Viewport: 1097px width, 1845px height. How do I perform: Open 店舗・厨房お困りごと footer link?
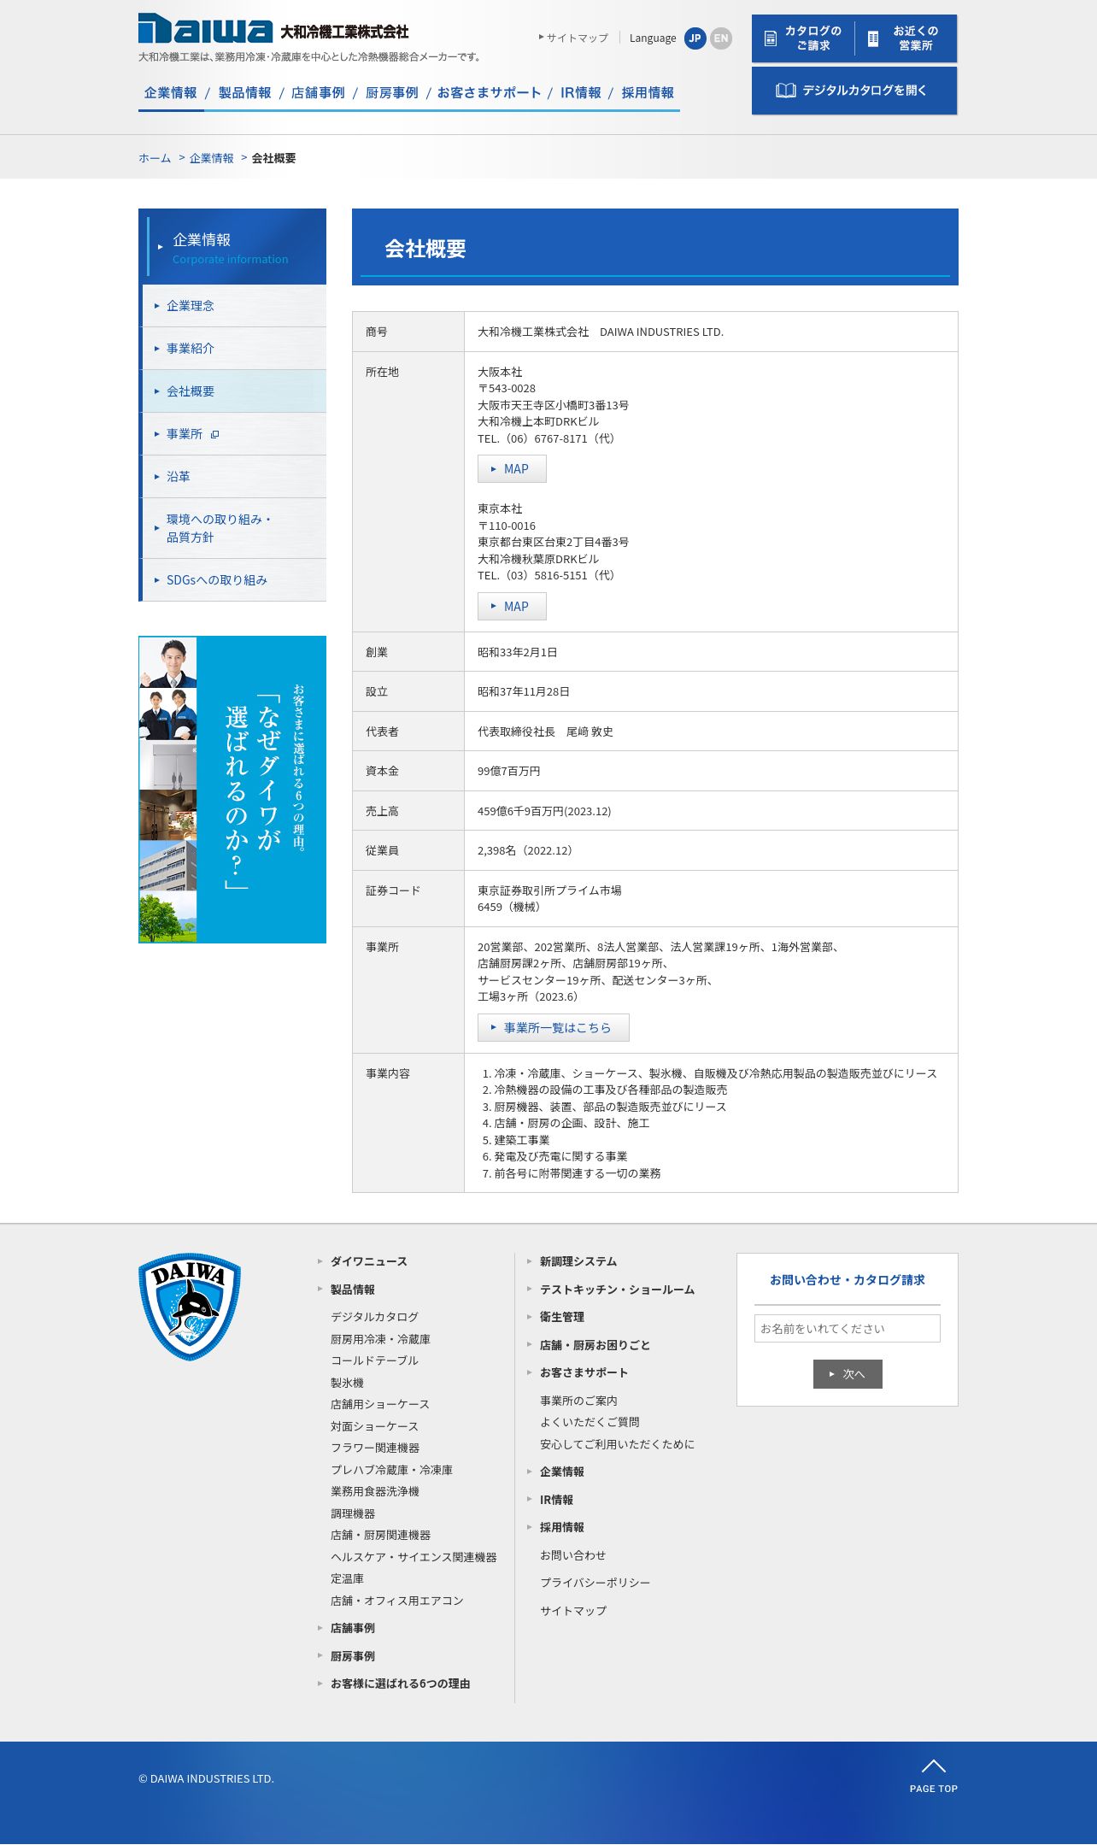595,1345
